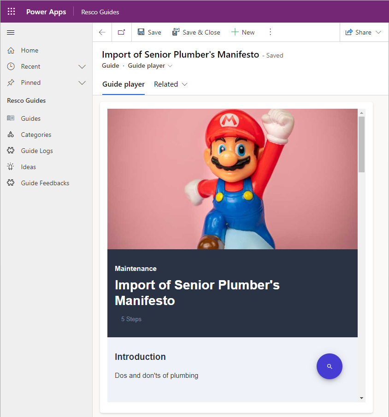Expand the Recent section chevron
The width and height of the screenshot is (389, 417).
point(82,67)
